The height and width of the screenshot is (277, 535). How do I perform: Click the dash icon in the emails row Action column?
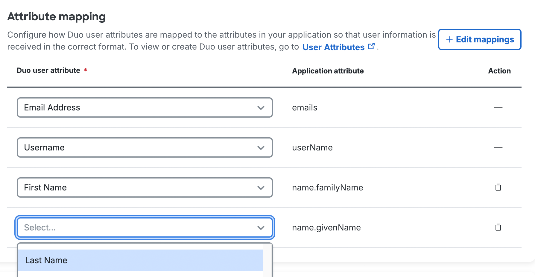click(498, 108)
